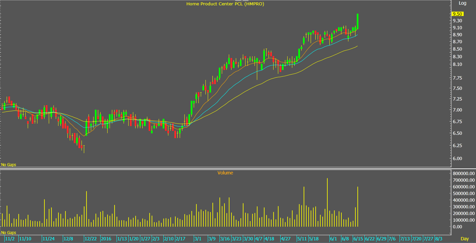The width and height of the screenshot is (476, 243).
Task: Click the 12/8 date on time axis
Action: [x=68, y=239]
